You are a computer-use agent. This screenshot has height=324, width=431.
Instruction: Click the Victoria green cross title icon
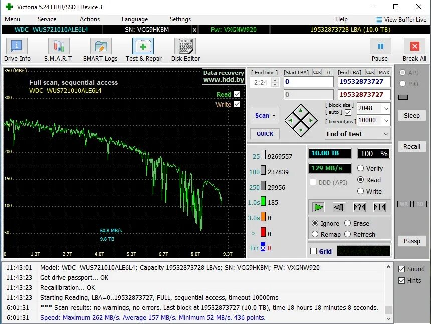pos(9,7)
